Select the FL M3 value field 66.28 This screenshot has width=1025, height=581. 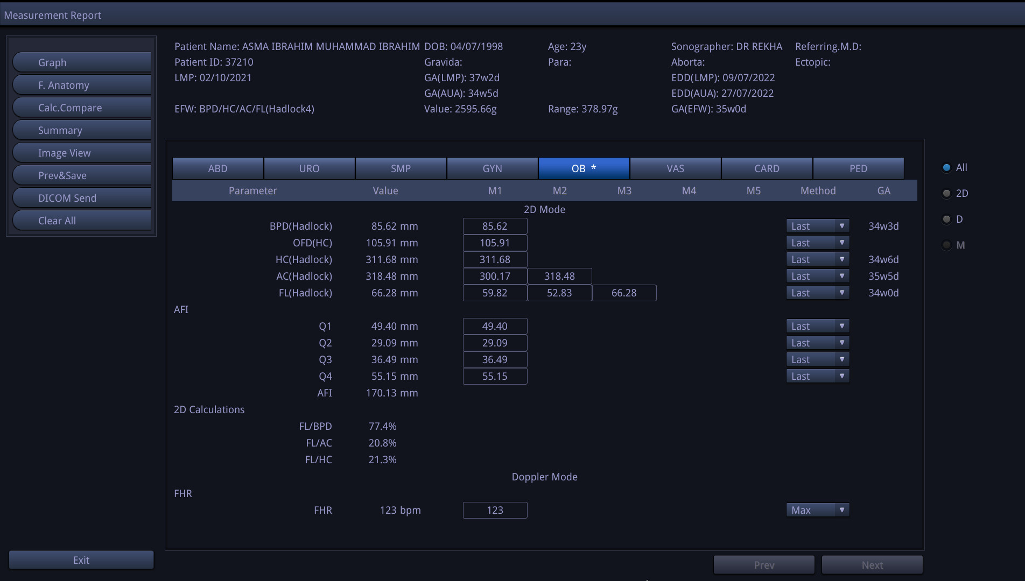624,293
